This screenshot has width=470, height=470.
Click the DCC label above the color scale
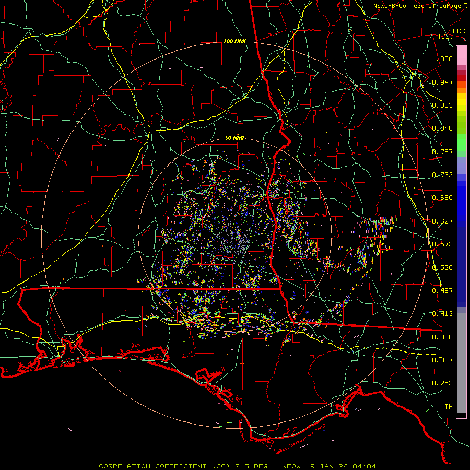[459, 31]
